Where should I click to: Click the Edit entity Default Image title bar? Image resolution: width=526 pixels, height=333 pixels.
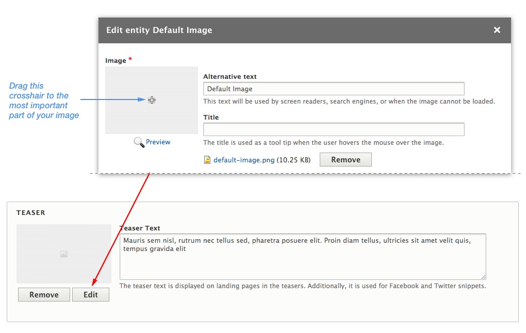[305, 30]
